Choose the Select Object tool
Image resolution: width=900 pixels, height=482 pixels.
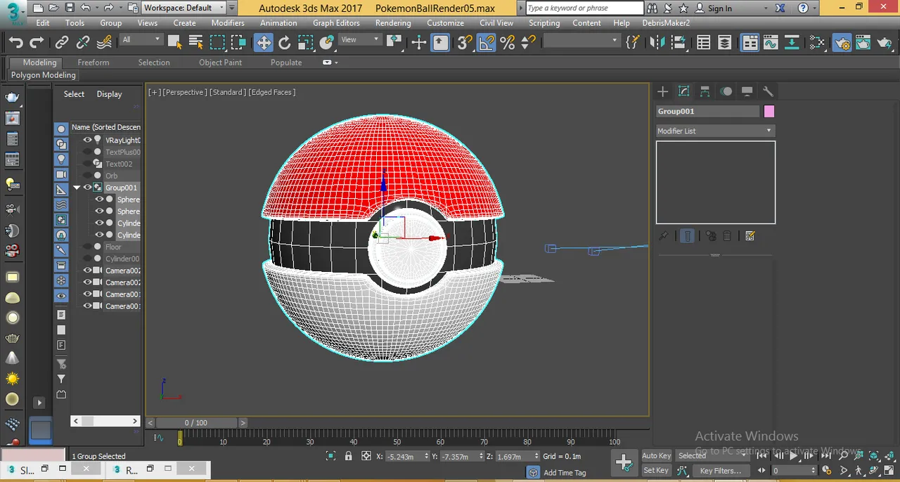(x=175, y=43)
